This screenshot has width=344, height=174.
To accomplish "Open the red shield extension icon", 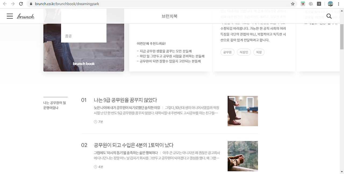I will pyautogui.click(x=303, y=4).
